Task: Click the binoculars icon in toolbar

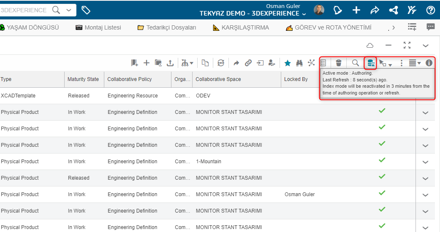Action: (299, 63)
